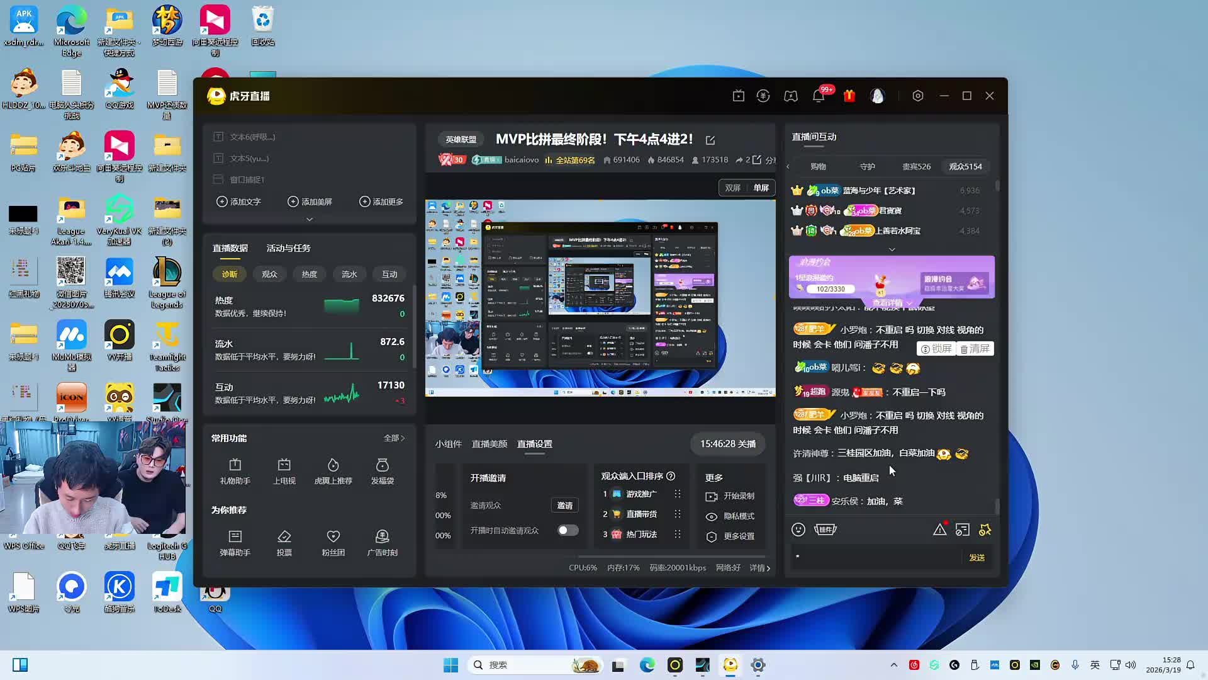Expand the viewer ranking list chevron

tap(892, 249)
